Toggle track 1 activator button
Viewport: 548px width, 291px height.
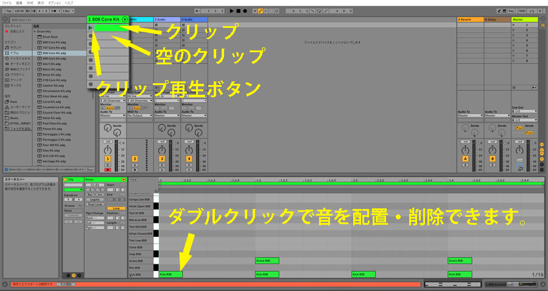[107, 159]
